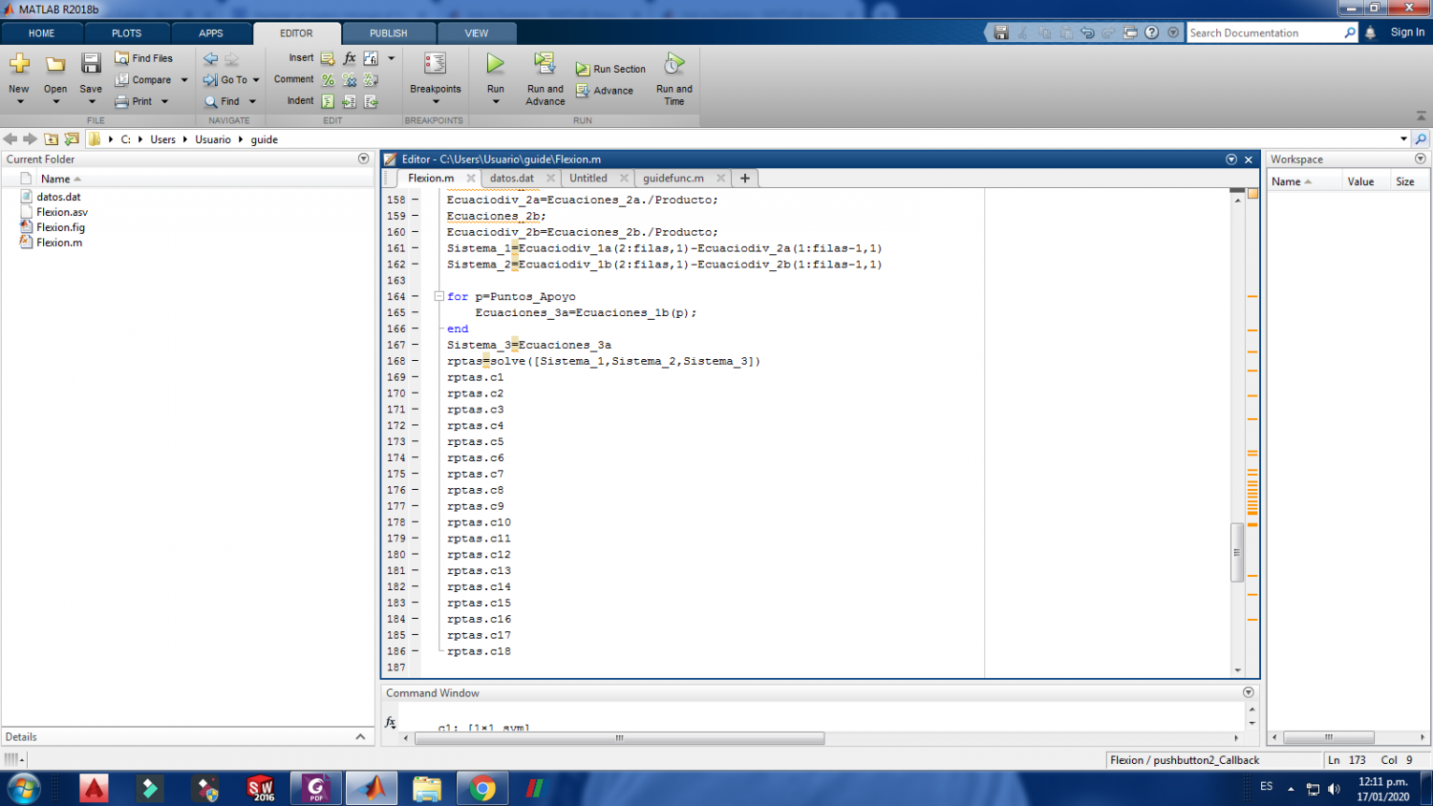Screen dimensions: 1433x806
Task: Expand the Run dropdown arrow
Action: click(495, 101)
